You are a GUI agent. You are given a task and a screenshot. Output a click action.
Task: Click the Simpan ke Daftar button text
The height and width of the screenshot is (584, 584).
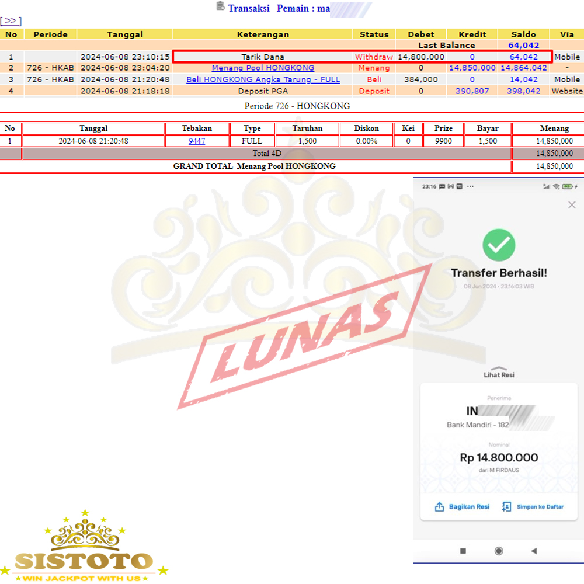pos(540,507)
